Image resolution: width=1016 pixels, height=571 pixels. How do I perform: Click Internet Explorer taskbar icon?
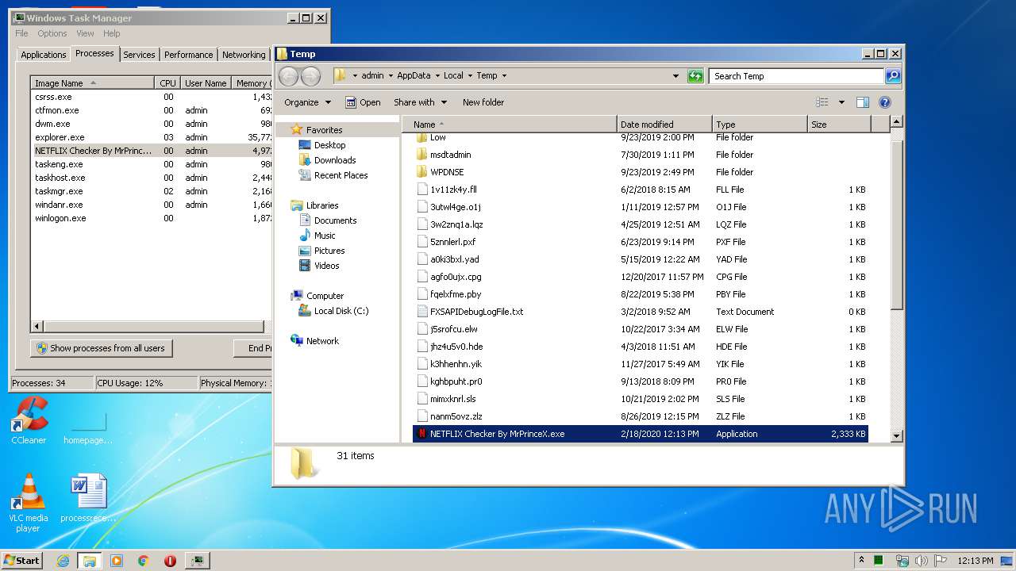pyautogui.click(x=63, y=561)
